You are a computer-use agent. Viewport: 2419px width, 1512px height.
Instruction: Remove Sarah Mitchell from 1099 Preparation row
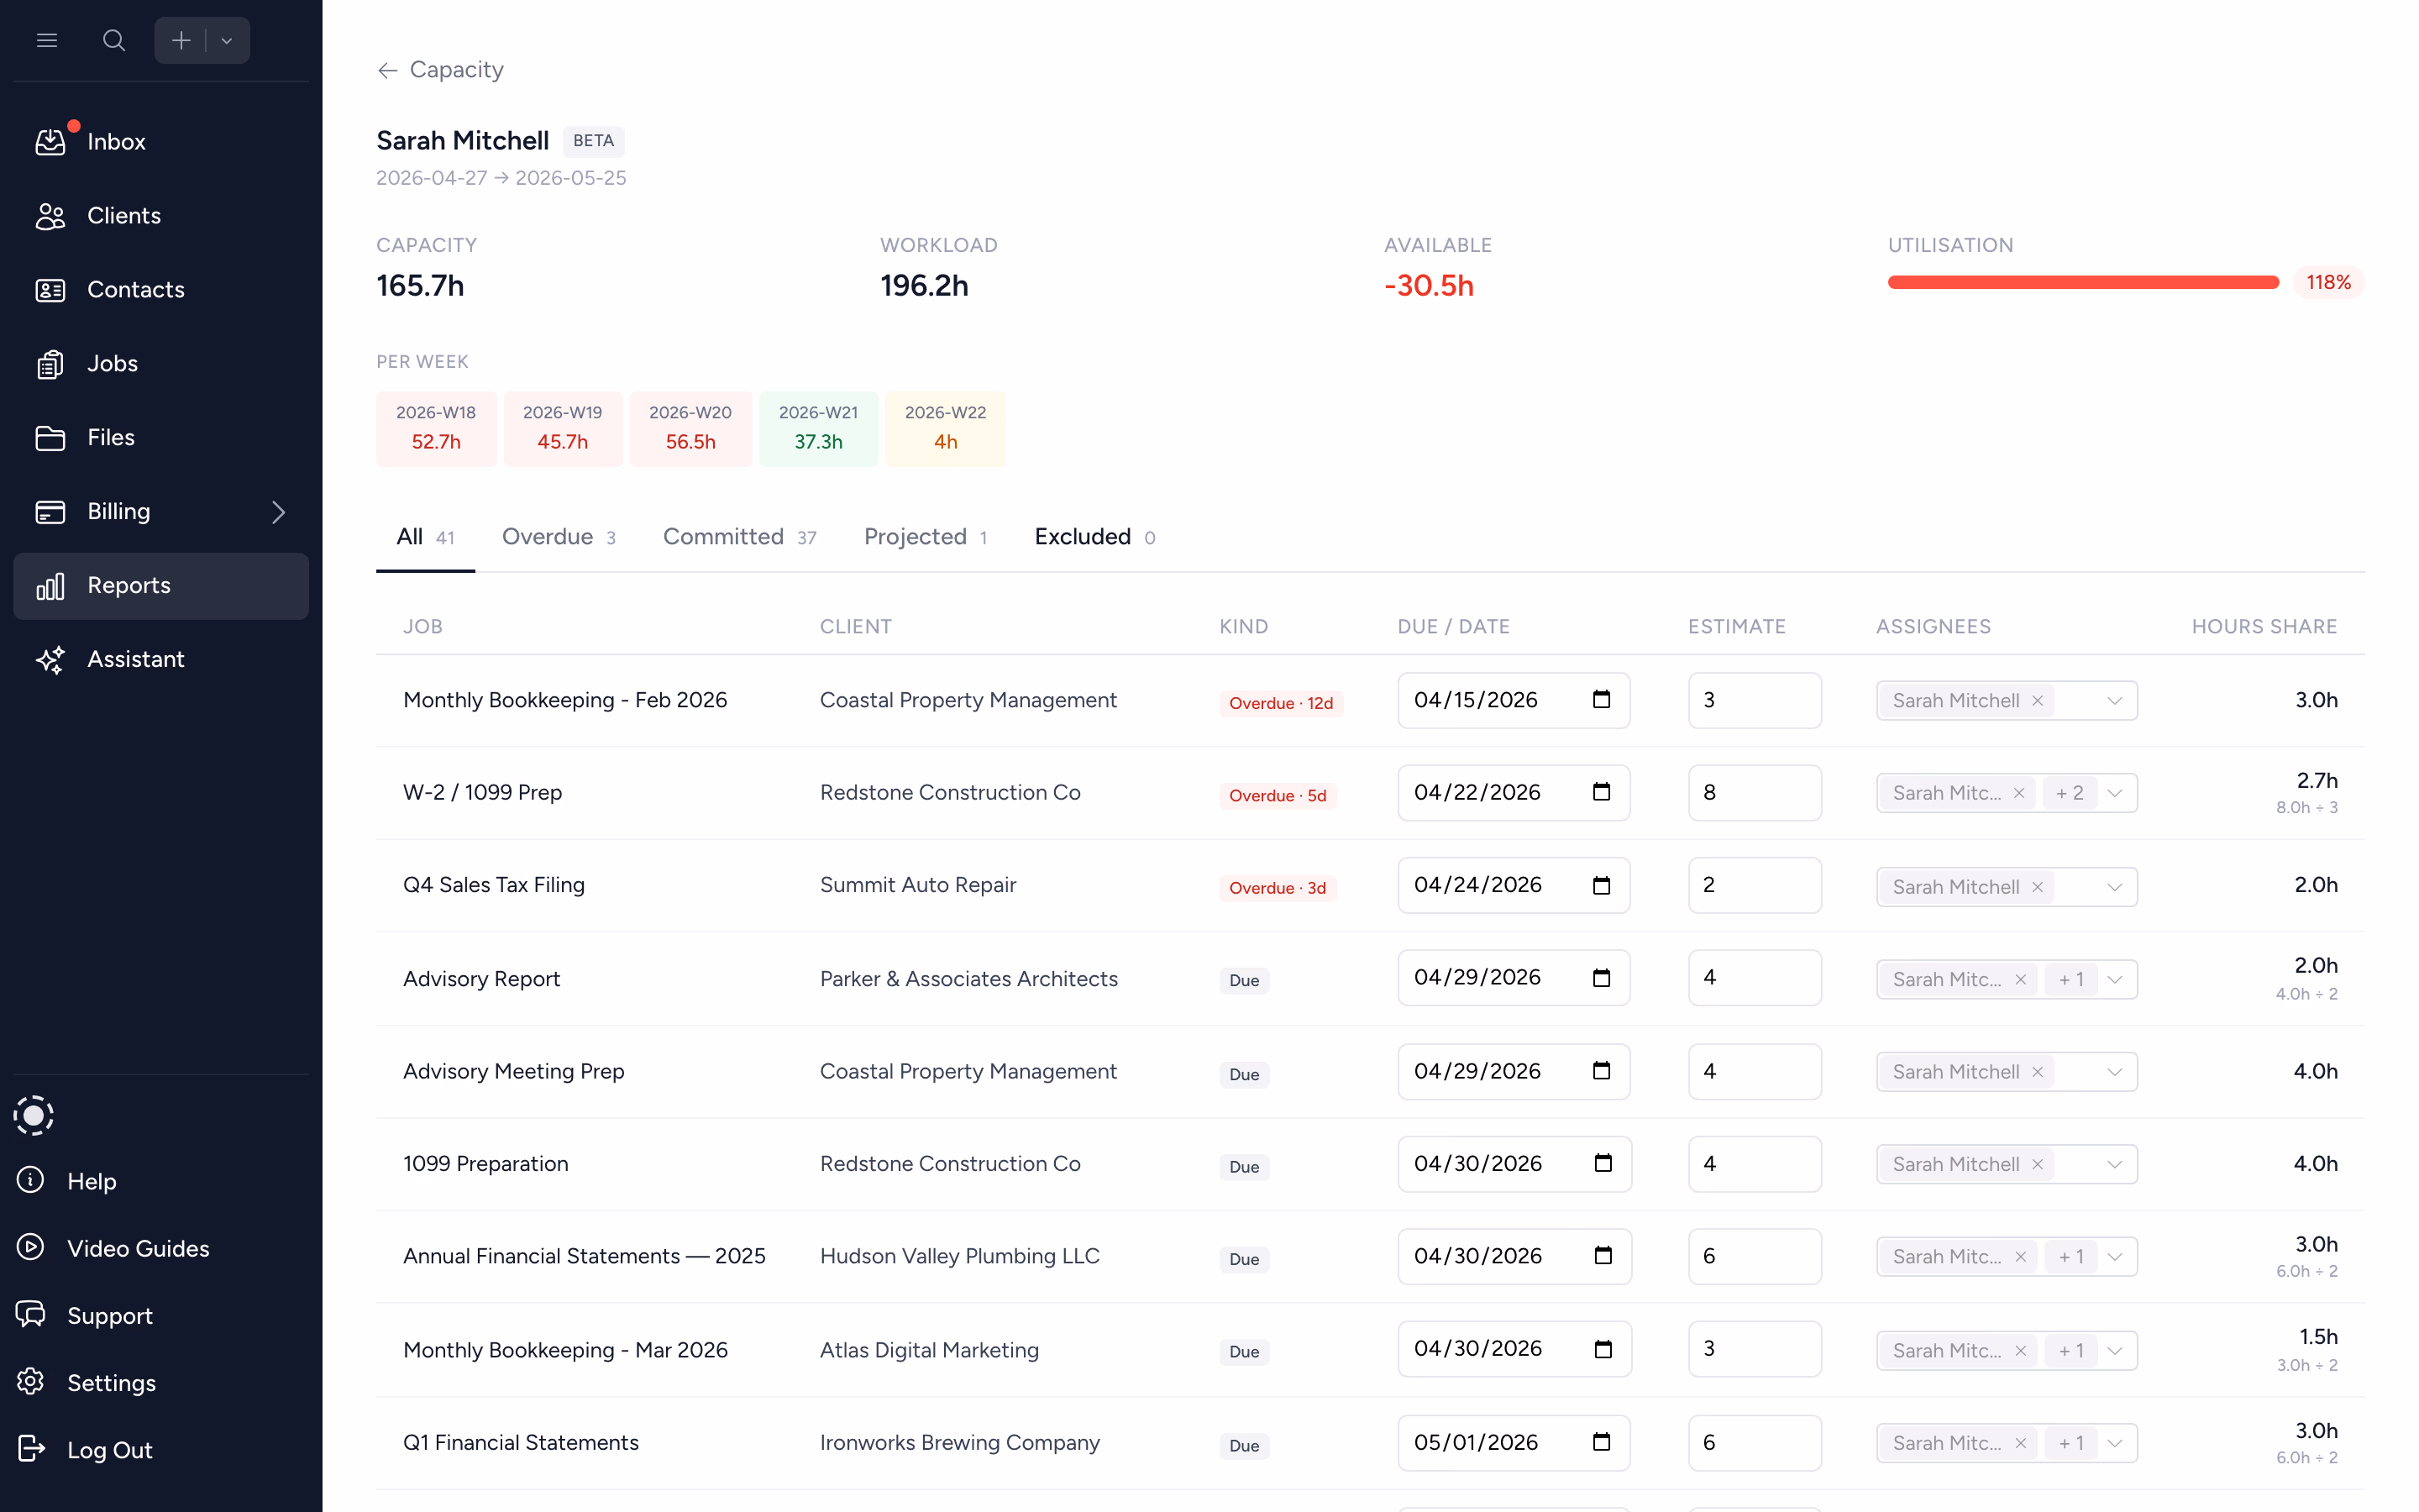(2037, 1164)
